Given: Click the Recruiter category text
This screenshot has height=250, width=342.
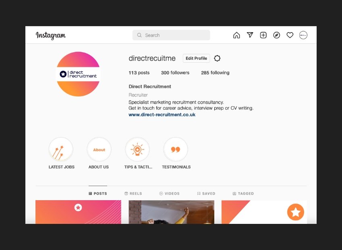Looking at the screenshot, I should coord(138,95).
